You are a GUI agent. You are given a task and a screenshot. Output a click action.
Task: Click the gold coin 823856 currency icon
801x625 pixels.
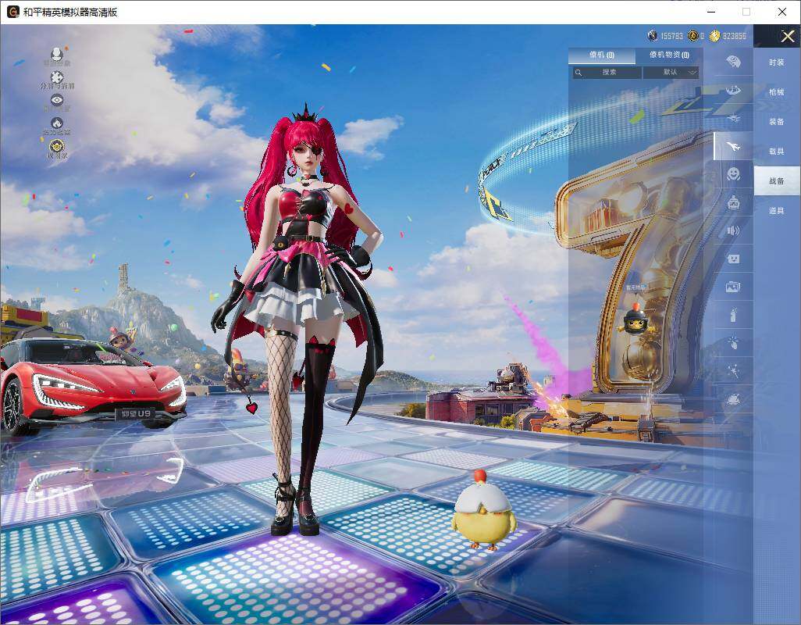tap(714, 35)
